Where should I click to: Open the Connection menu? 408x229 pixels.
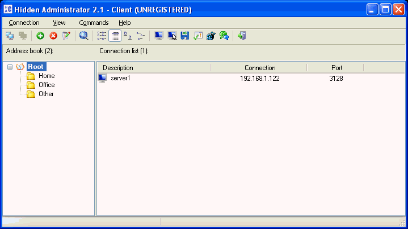(24, 23)
